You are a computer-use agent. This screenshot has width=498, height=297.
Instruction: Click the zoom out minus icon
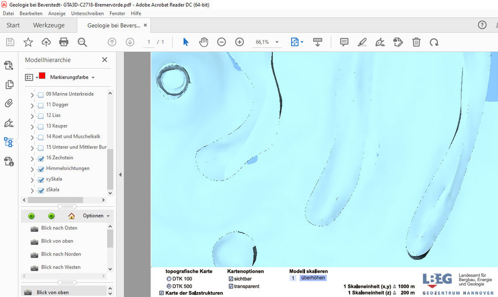coord(221,42)
